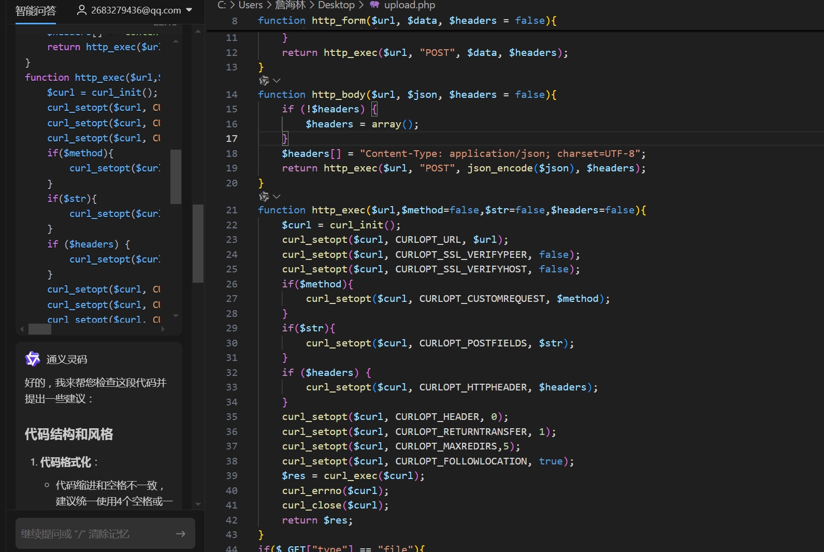This screenshot has height=552, width=824.
Task: Click the user profile icon
Action: tap(81, 10)
